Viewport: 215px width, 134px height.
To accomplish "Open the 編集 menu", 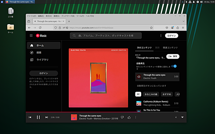I will [41, 16].
